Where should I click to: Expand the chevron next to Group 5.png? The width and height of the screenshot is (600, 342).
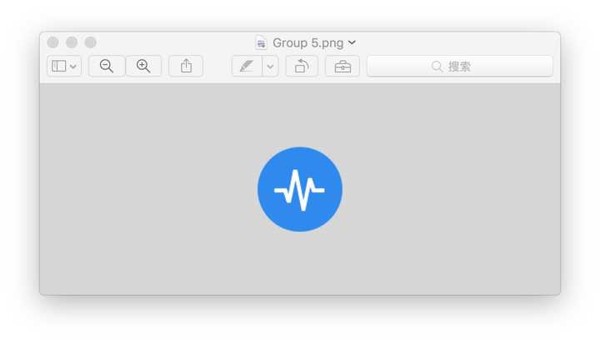click(x=352, y=42)
